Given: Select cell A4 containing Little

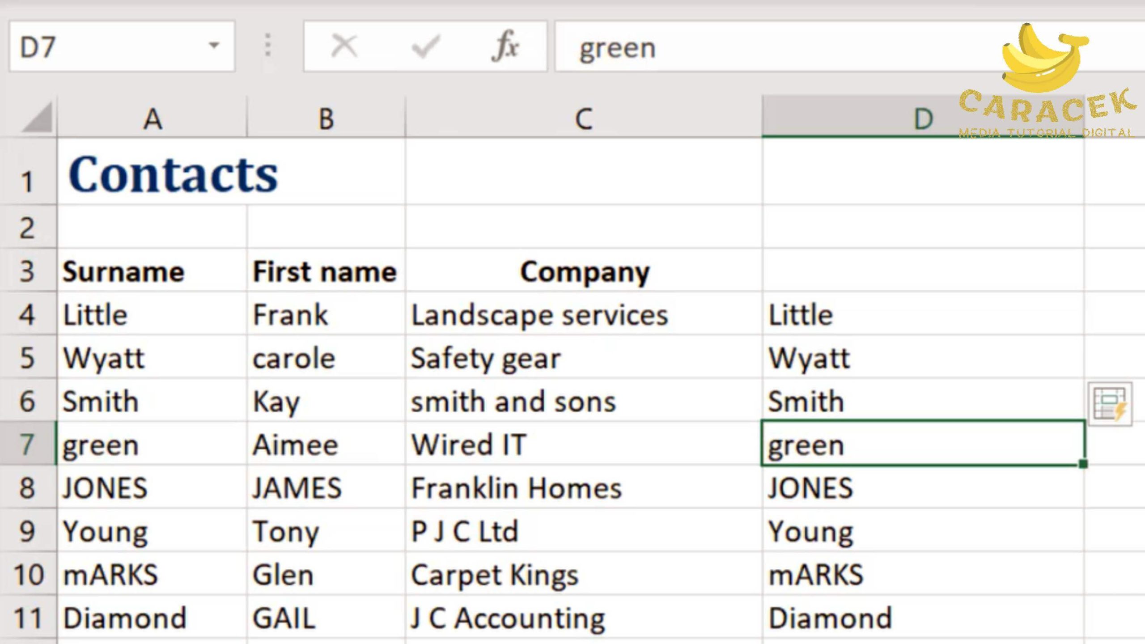Looking at the screenshot, I should coord(152,314).
